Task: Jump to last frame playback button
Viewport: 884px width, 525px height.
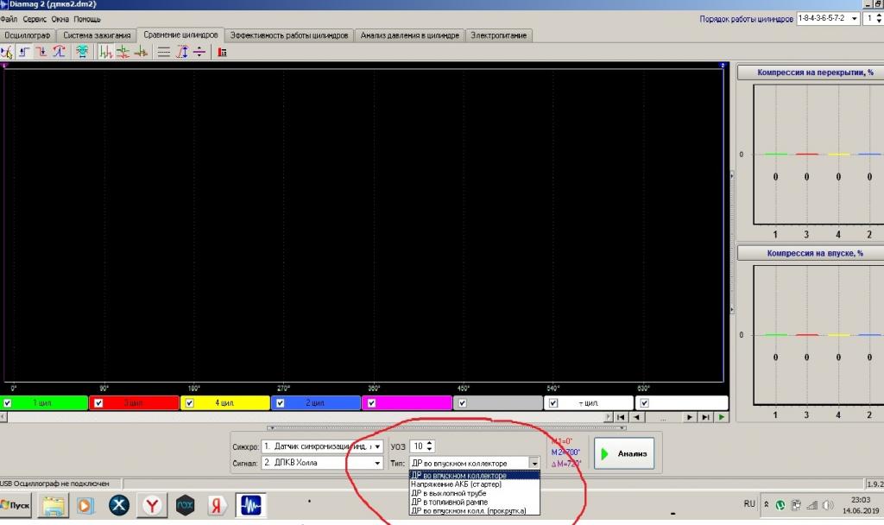Action: click(x=705, y=417)
